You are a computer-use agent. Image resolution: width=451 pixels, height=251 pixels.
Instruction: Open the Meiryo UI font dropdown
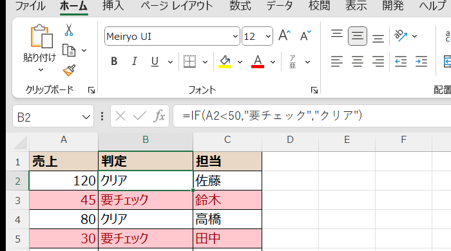(x=235, y=36)
